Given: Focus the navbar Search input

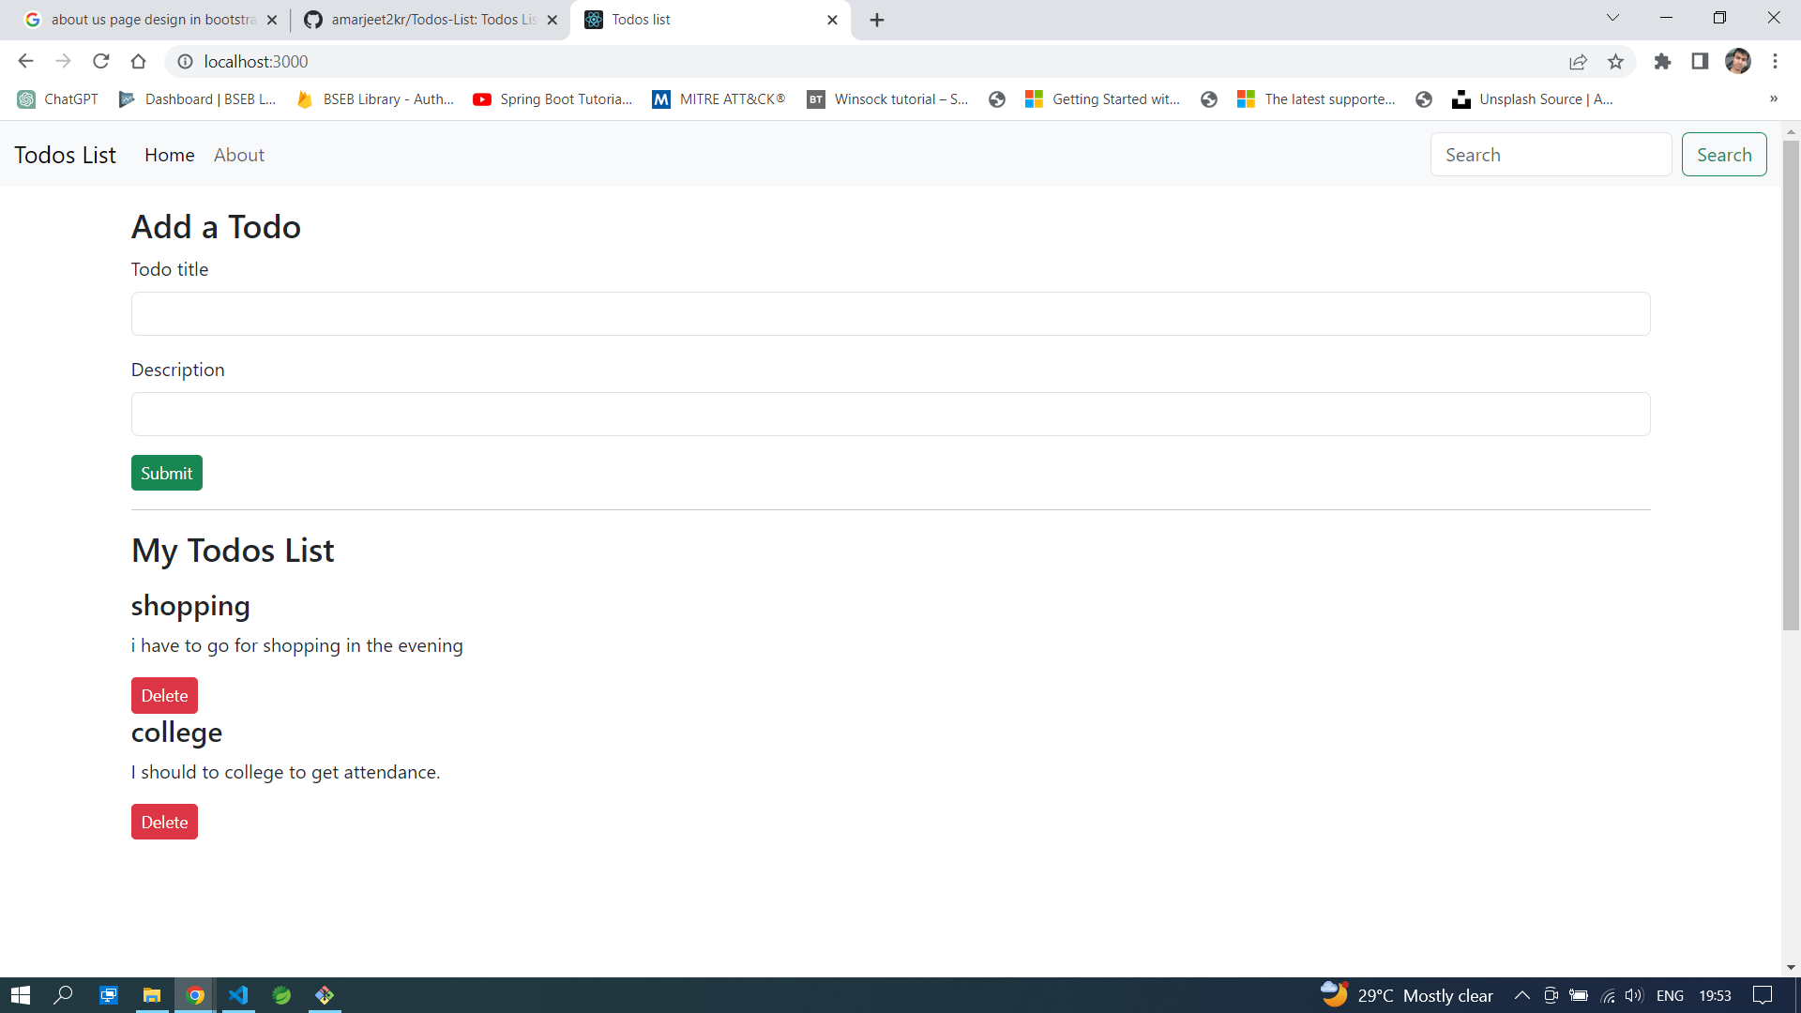Looking at the screenshot, I should (x=1551, y=155).
